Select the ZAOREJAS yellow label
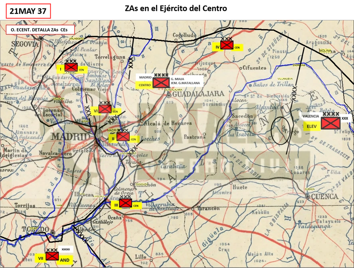354x268 pixels. pos(299,65)
